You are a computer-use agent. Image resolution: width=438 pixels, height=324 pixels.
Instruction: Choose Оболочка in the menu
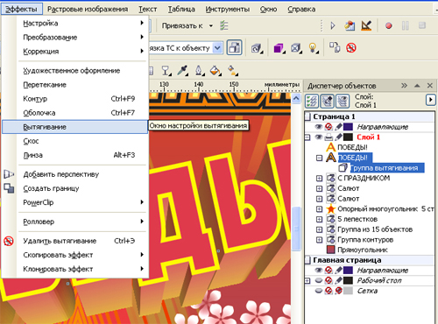tap(74, 113)
